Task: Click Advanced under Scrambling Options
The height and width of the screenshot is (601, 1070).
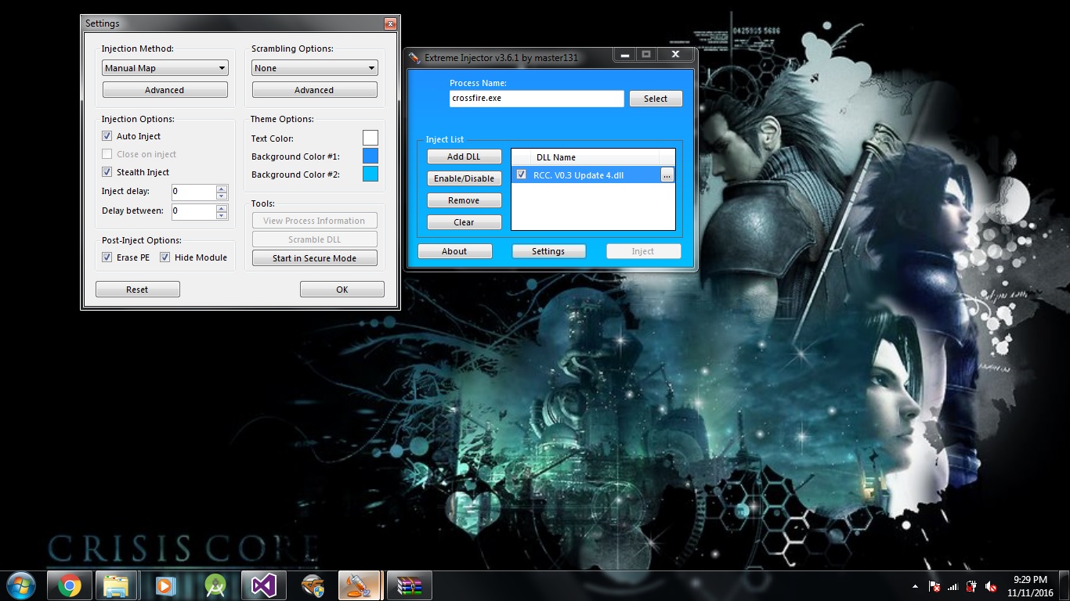Action: click(x=315, y=90)
